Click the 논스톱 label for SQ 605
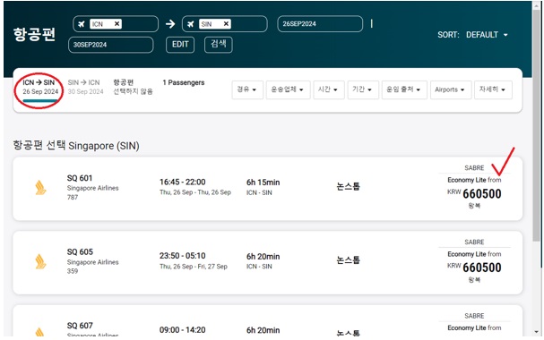Screen dimensions: 544x340 pyautogui.click(x=348, y=260)
